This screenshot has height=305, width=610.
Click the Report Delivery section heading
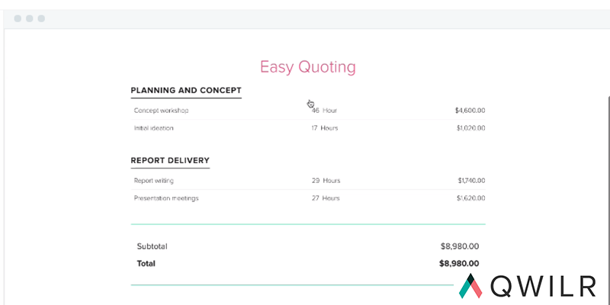[170, 161]
